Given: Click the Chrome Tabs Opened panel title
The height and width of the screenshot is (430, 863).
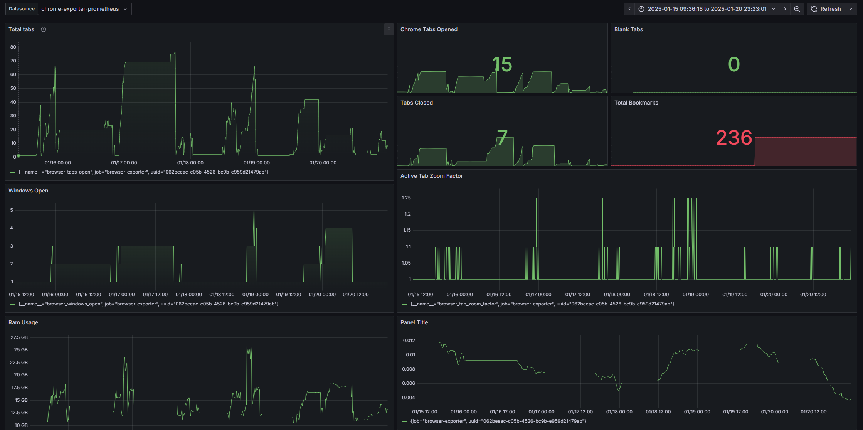Looking at the screenshot, I should (x=429, y=29).
